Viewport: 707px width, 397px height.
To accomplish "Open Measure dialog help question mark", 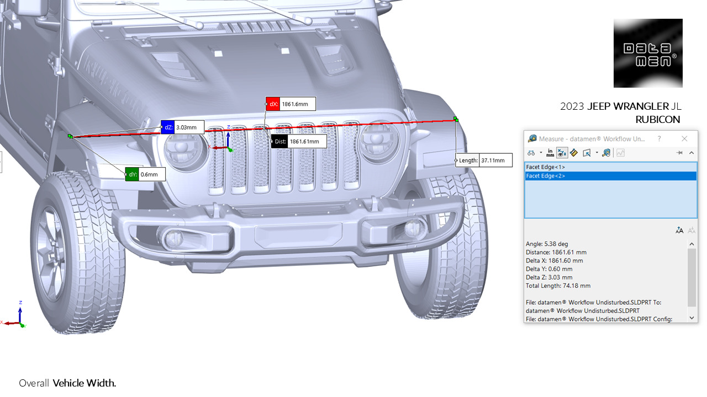I will (x=659, y=139).
